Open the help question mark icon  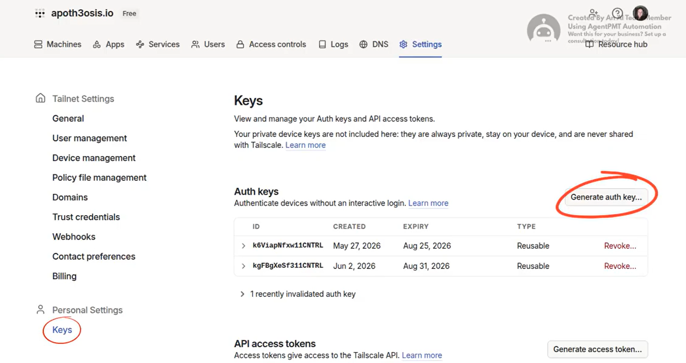(x=617, y=13)
